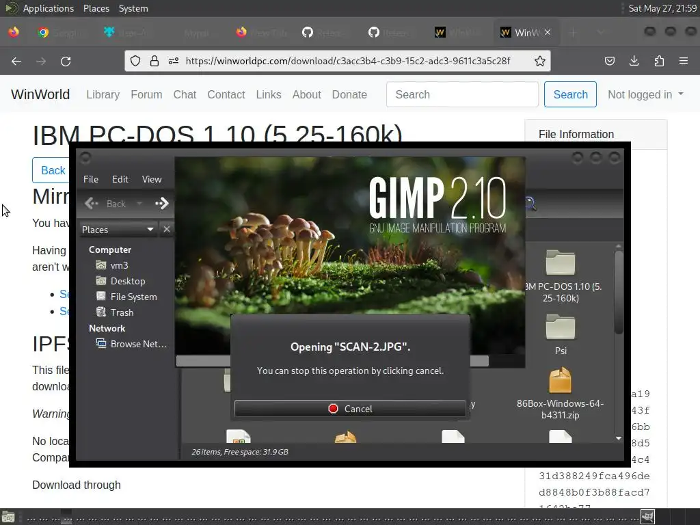Open the System menu in top panel
Screen dimensions: 700x525
133,8
